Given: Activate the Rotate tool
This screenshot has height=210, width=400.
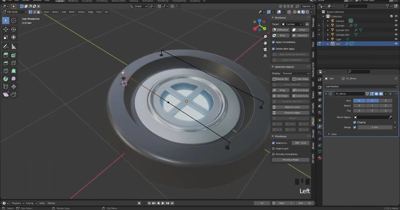Looking at the screenshot, I should 14,29.
